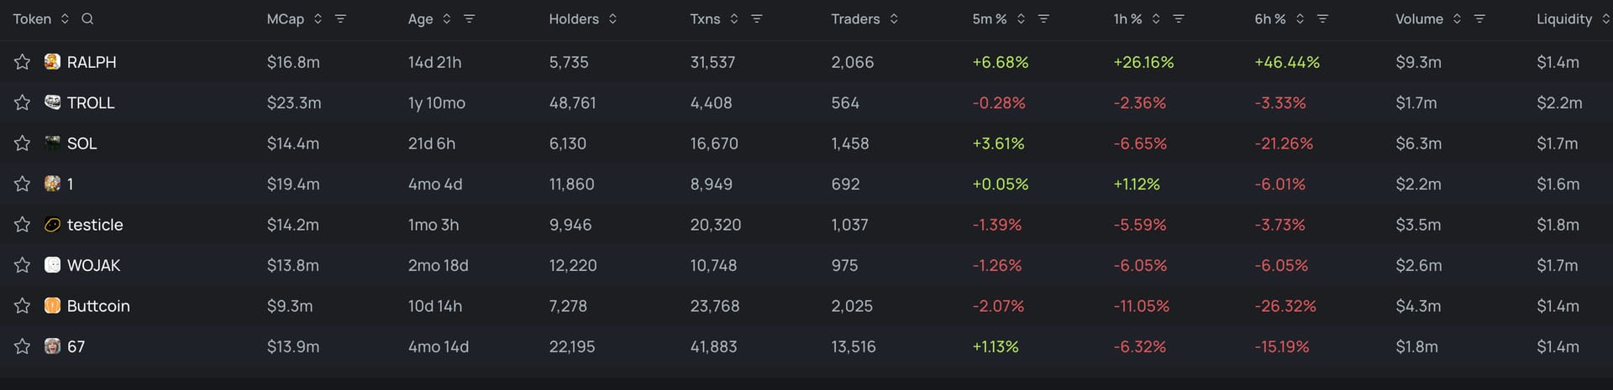Viewport: 1613px width, 390px height.
Task: Open the Age column filter
Action: pos(470,18)
